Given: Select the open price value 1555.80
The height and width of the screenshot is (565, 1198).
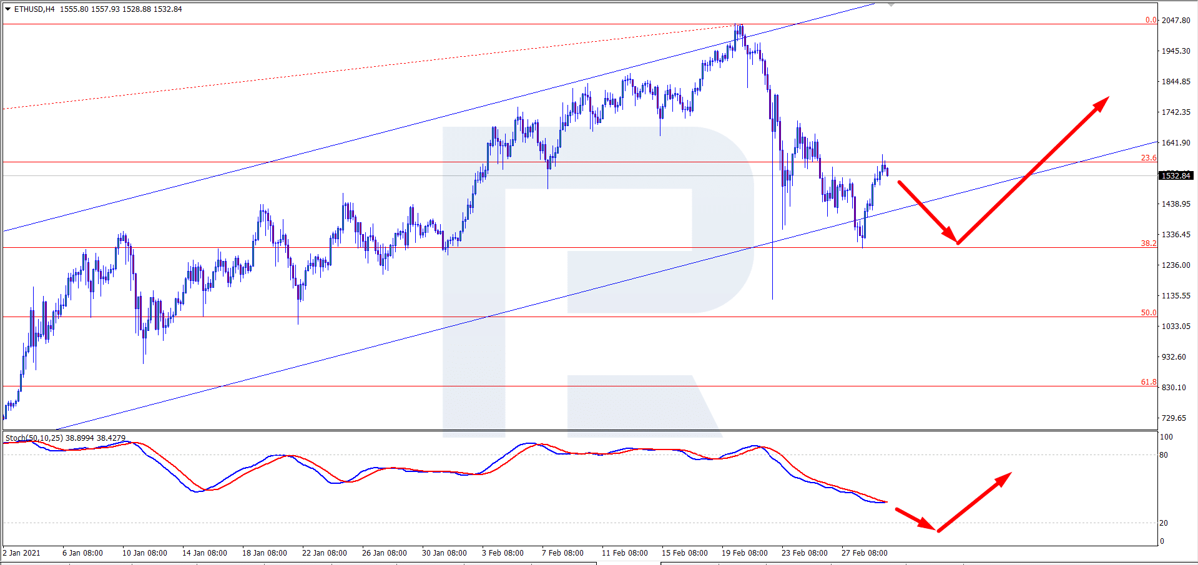Looking at the screenshot, I should 74,9.
